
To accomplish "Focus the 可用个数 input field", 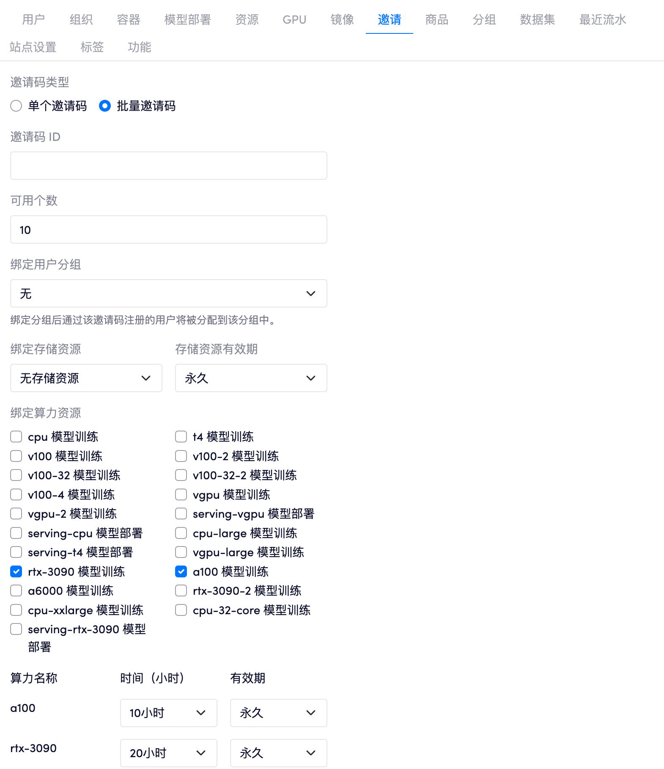I will (168, 230).
